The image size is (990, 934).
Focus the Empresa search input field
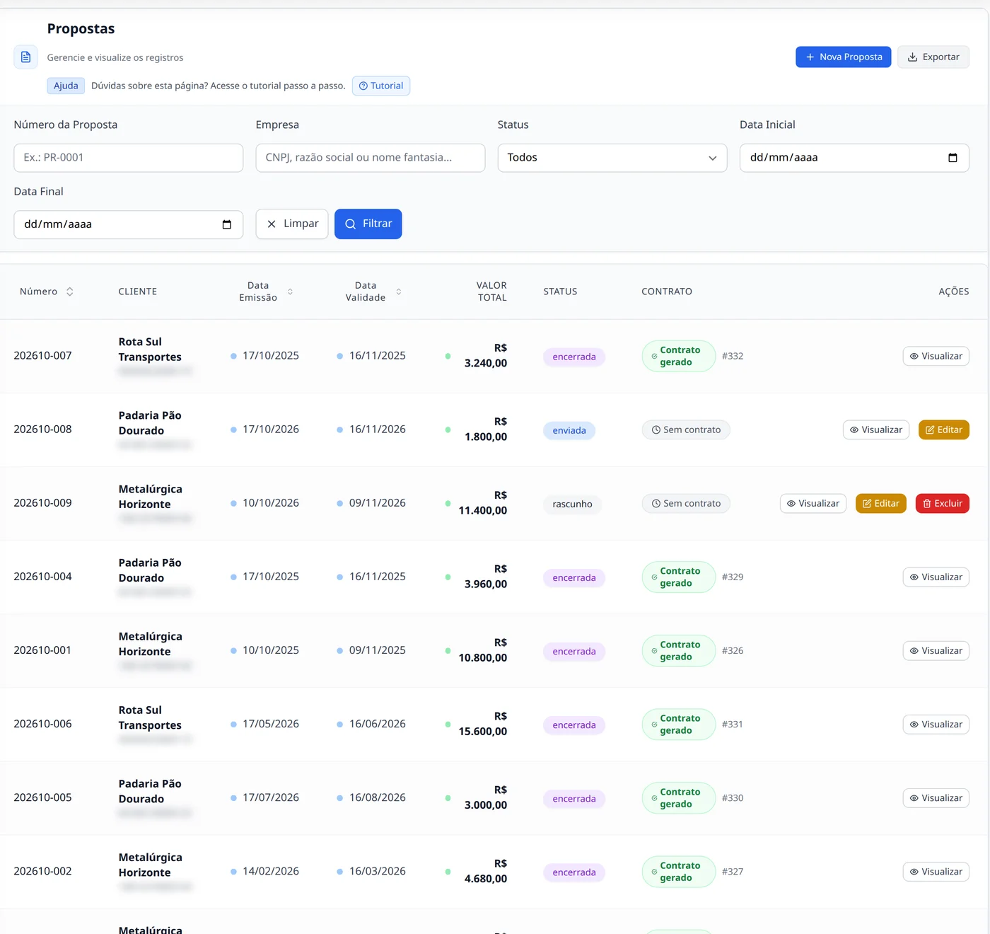371,158
